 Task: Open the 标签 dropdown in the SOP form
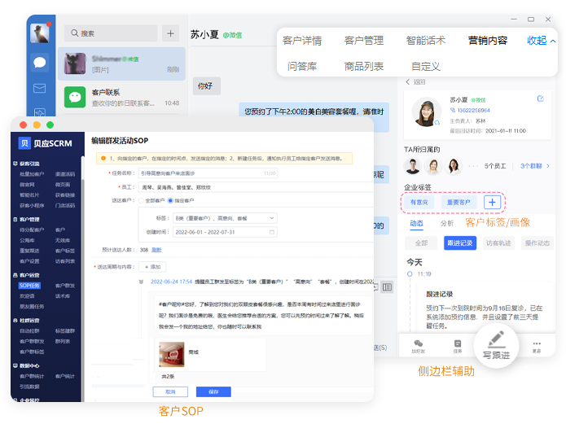[x=225, y=218]
